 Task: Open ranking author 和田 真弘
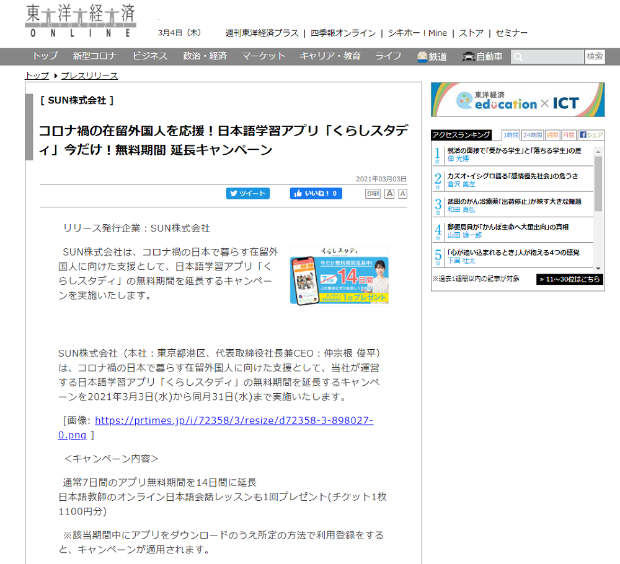(x=461, y=210)
